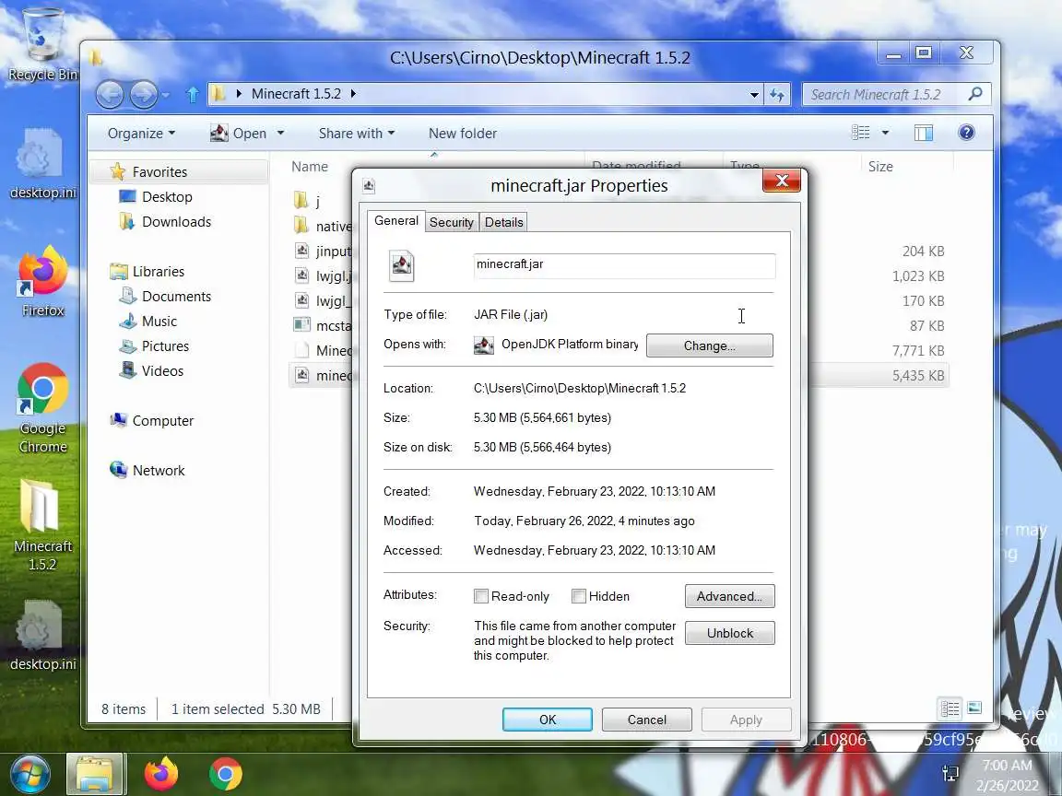Screen dimensions: 1062x796
Task: Click the 5,435 KB size cell
Action: coord(918,376)
